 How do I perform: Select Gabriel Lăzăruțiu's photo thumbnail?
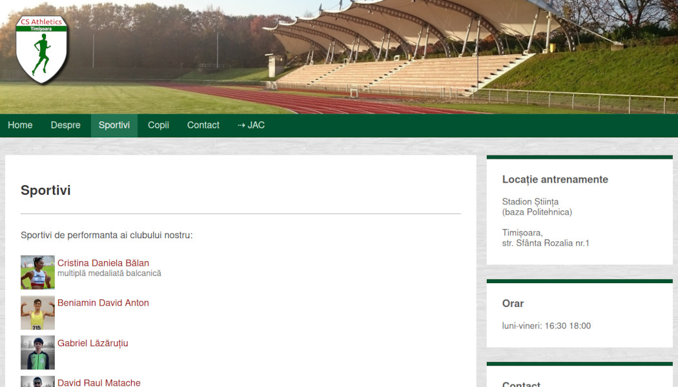tap(37, 352)
